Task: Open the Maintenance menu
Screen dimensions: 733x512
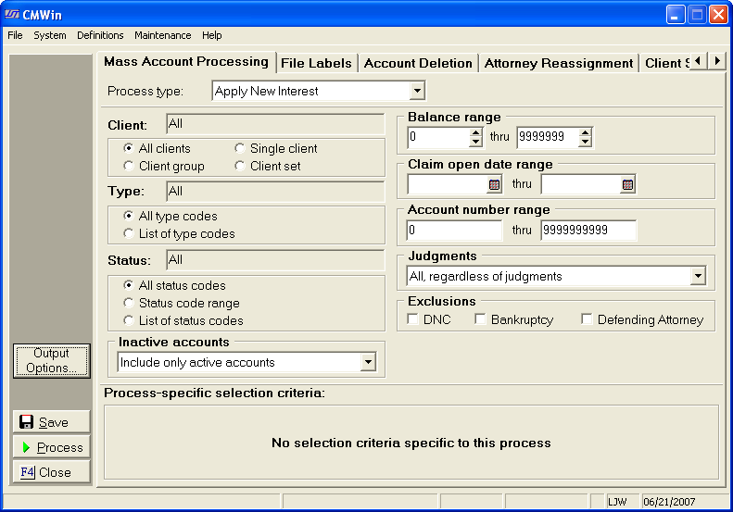Action: pyautogui.click(x=162, y=35)
